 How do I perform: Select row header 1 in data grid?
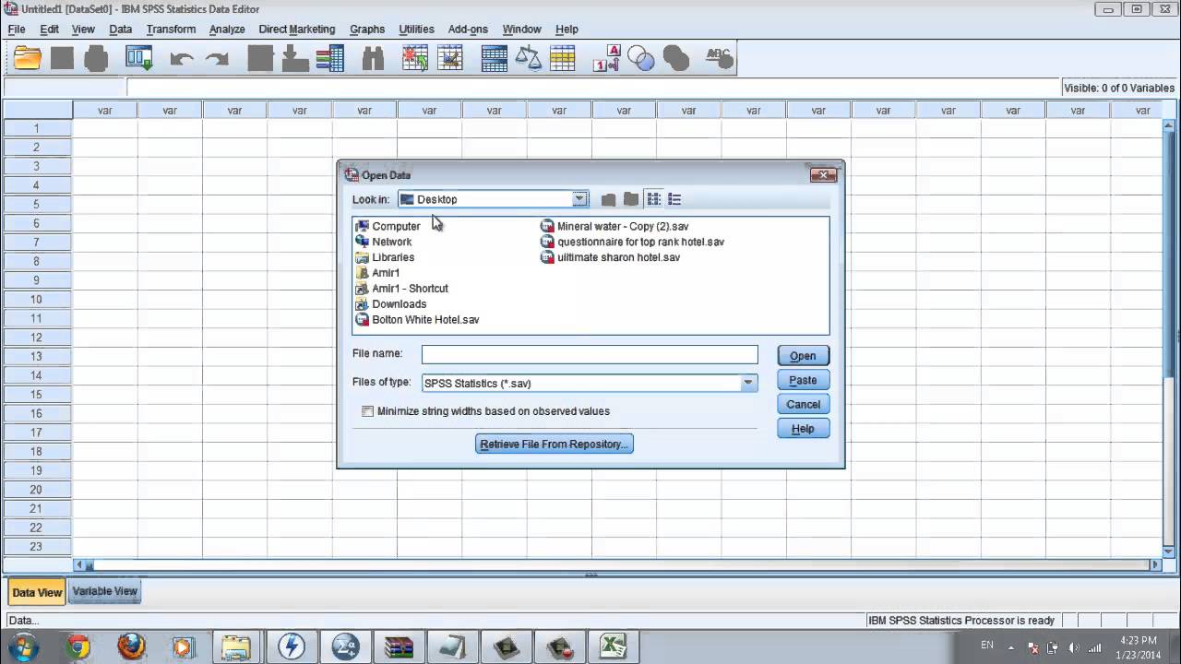37,128
